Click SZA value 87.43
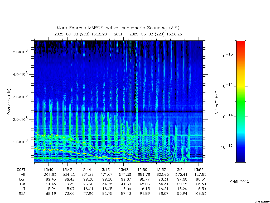270x203 pixels. tap(126, 194)
